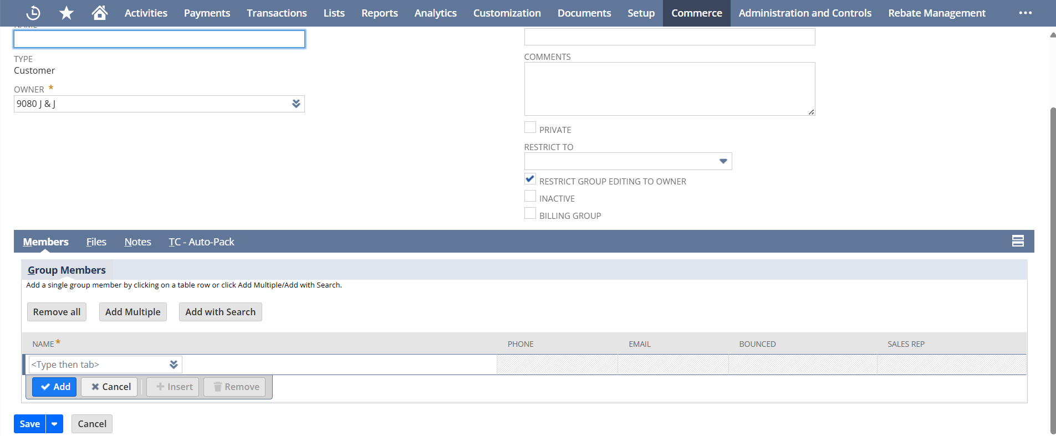This screenshot has width=1056, height=436.
Task: Click the Remove all button
Action: (57, 312)
